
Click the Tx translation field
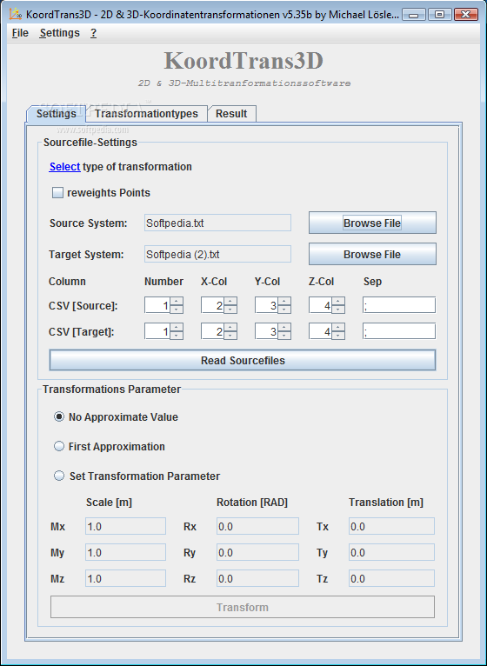click(391, 526)
